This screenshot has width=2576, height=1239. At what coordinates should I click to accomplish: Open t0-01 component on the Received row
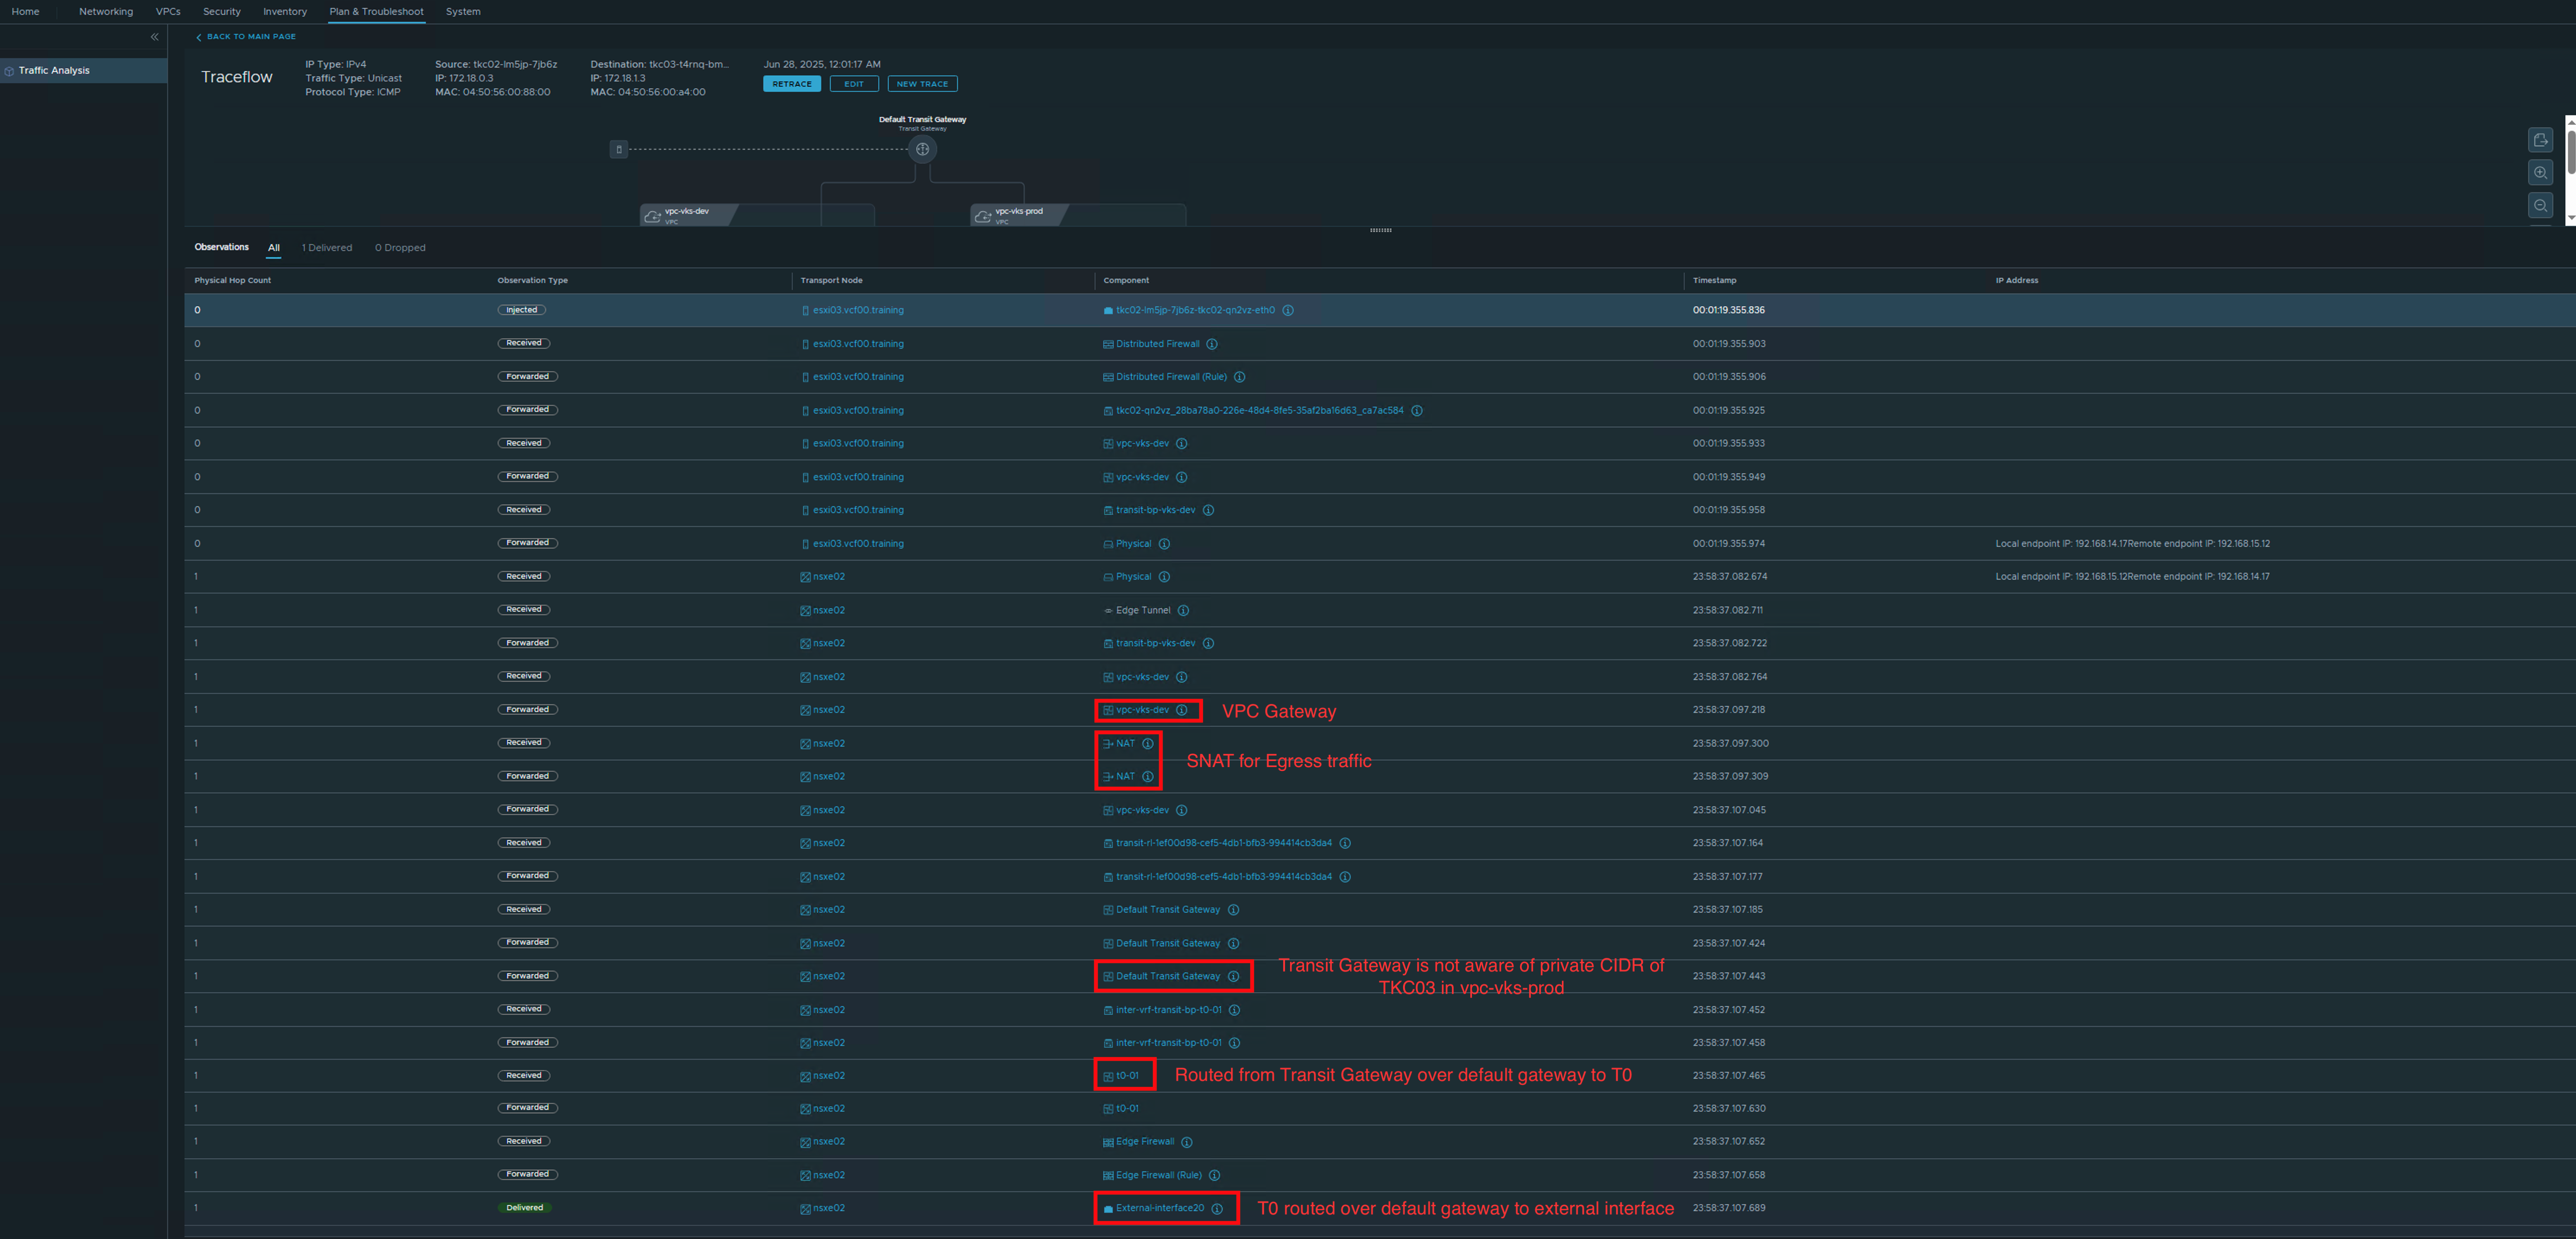[1127, 1076]
